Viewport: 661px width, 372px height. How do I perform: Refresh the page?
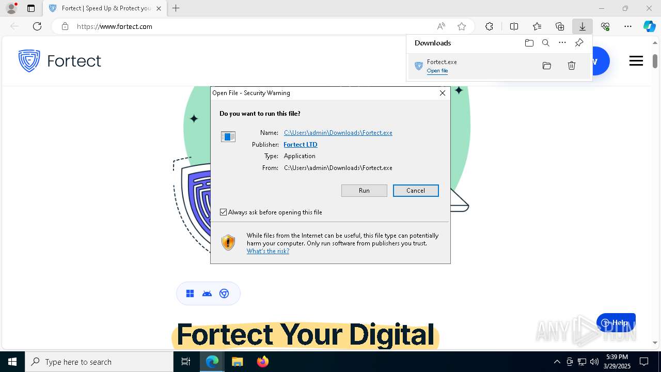tap(37, 26)
